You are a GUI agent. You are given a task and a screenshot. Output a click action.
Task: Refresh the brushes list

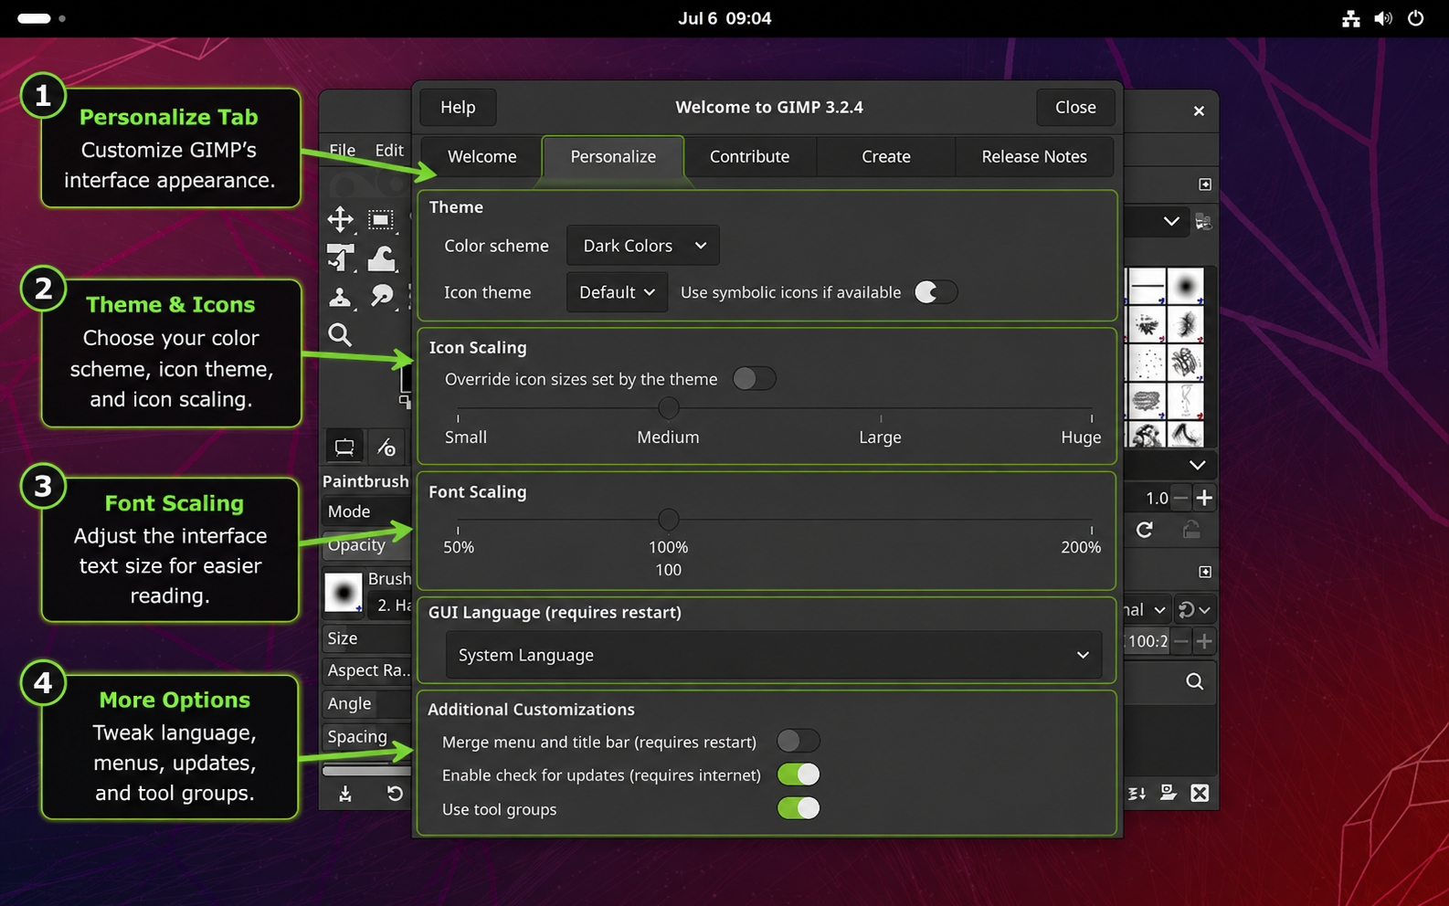(1145, 530)
